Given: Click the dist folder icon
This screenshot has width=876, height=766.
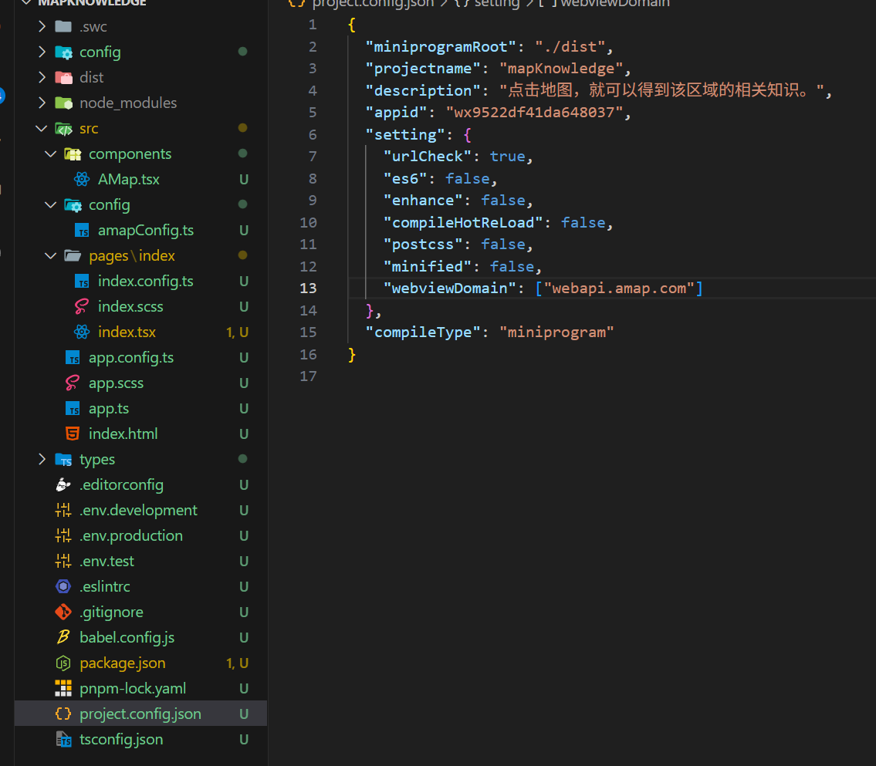Looking at the screenshot, I should click(64, 77).
